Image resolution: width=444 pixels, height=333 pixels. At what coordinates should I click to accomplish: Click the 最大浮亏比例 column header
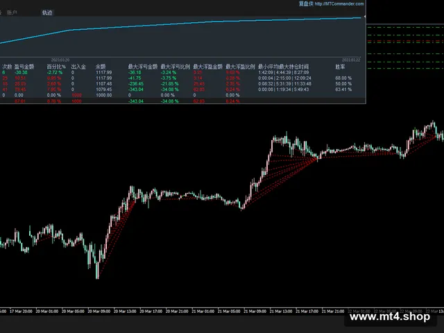176,67
